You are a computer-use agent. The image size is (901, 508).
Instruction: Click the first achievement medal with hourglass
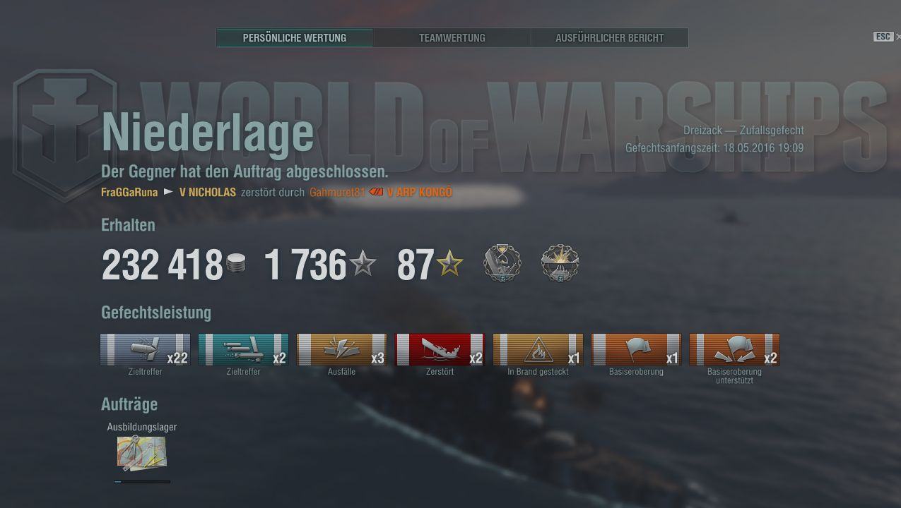[x=502, y=263]
